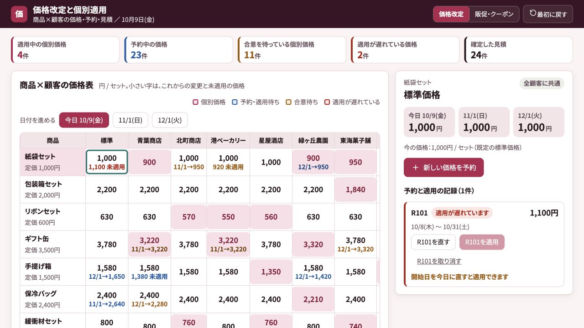Image resolution: width=584 pixels, height=328 pixels.
Task: Select リボンセット price 550 for 港ベーカリー
Action: (228, 217)
